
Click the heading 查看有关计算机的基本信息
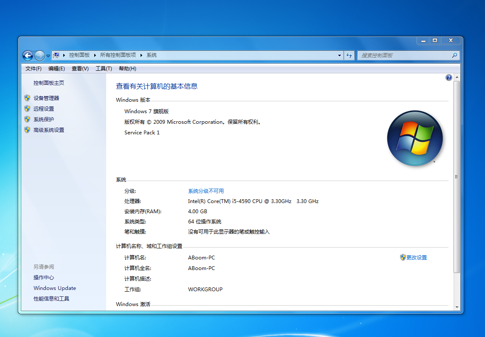pos(157,86)
